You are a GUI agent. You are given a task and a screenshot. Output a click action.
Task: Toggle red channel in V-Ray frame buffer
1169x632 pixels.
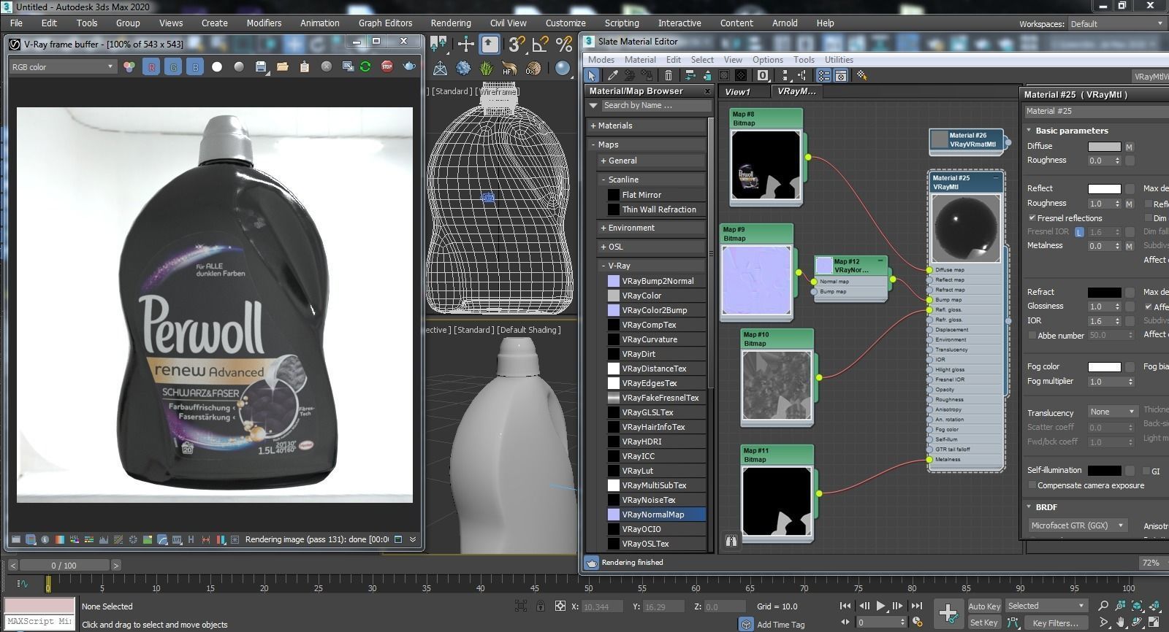pos(151,66)
